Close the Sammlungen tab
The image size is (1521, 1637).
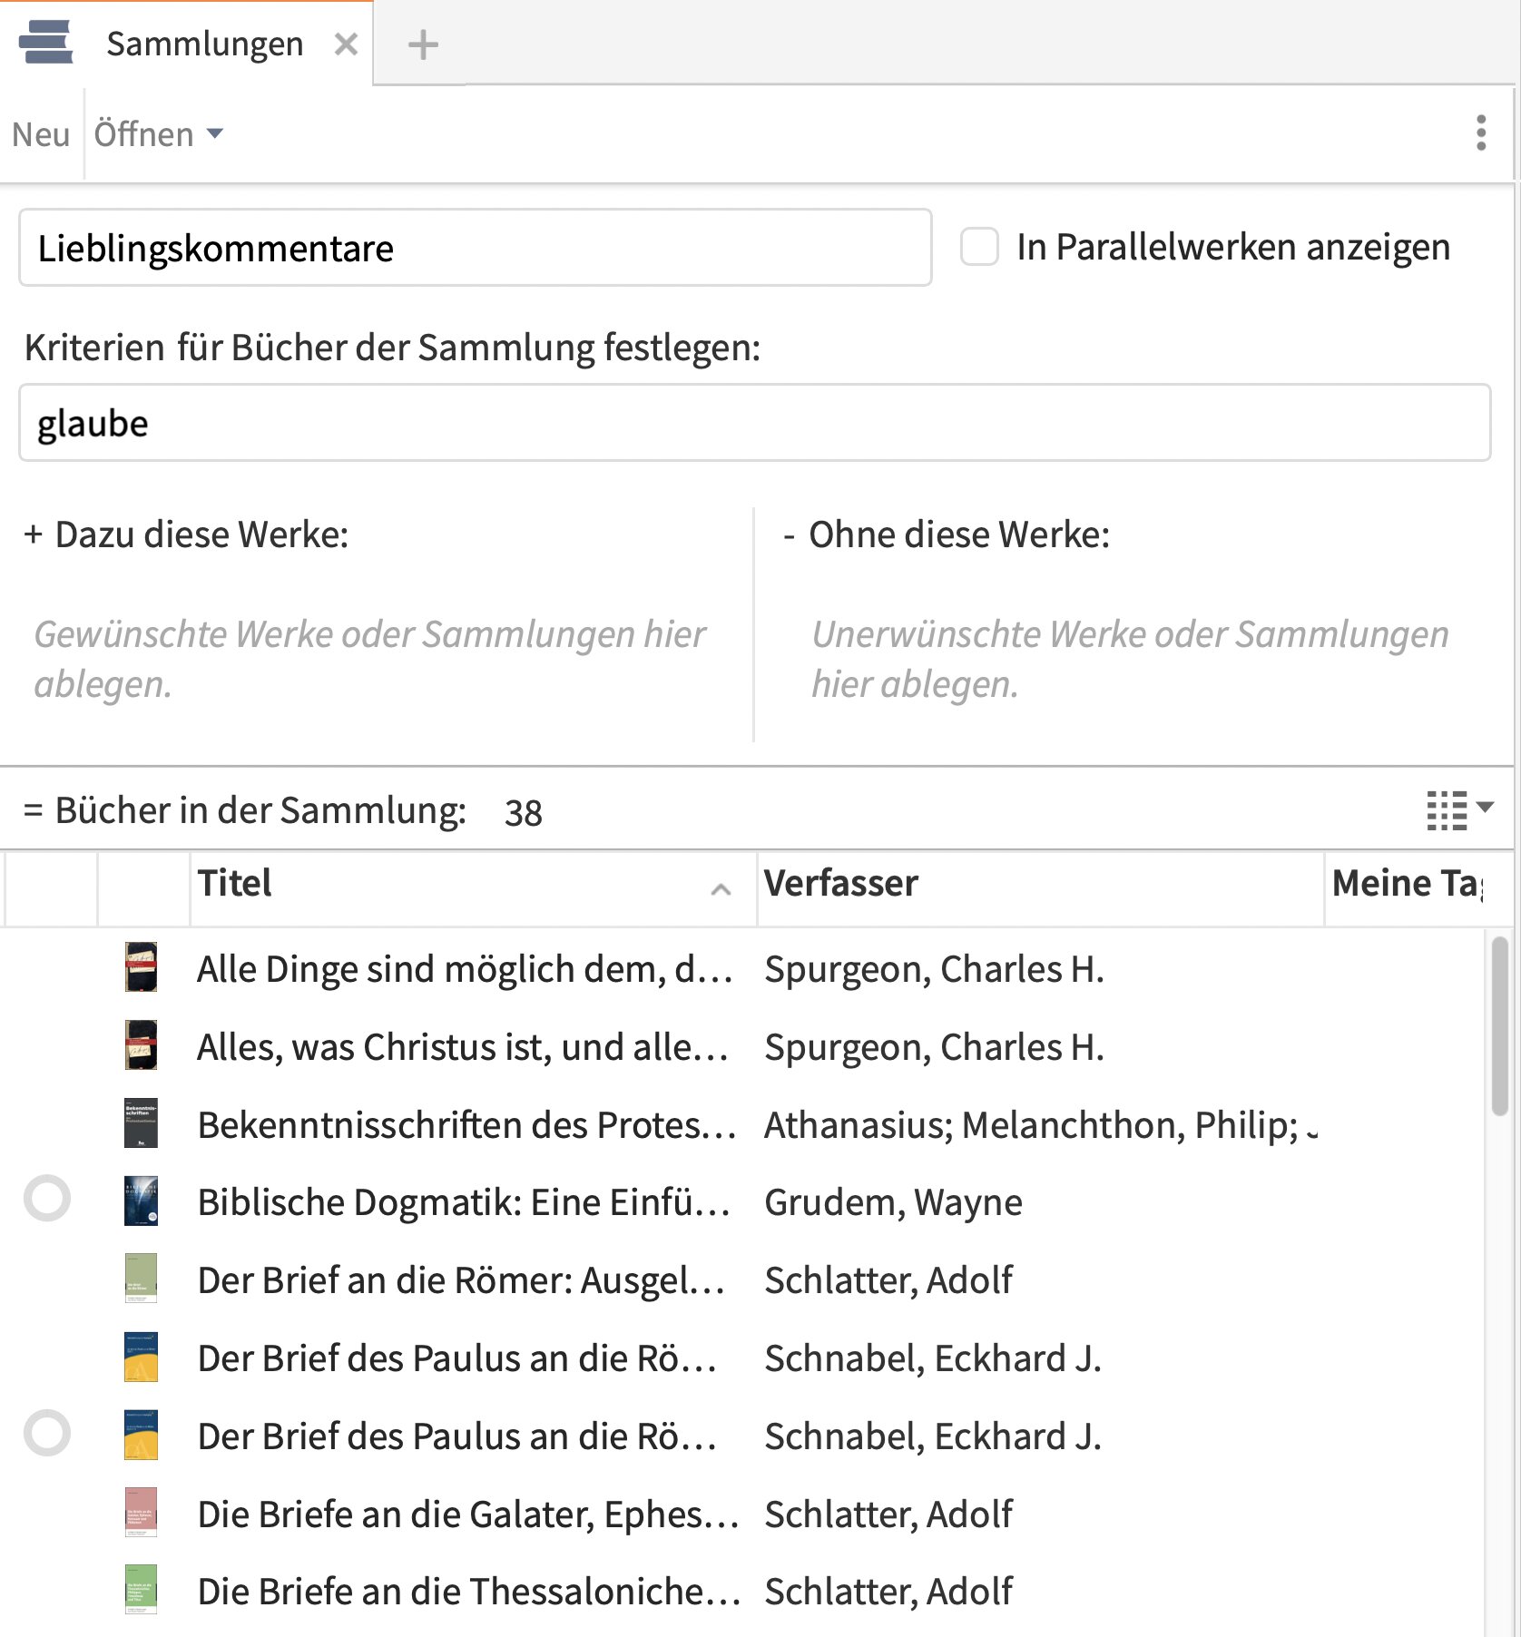pyautogui.click(x=346, y=44)
